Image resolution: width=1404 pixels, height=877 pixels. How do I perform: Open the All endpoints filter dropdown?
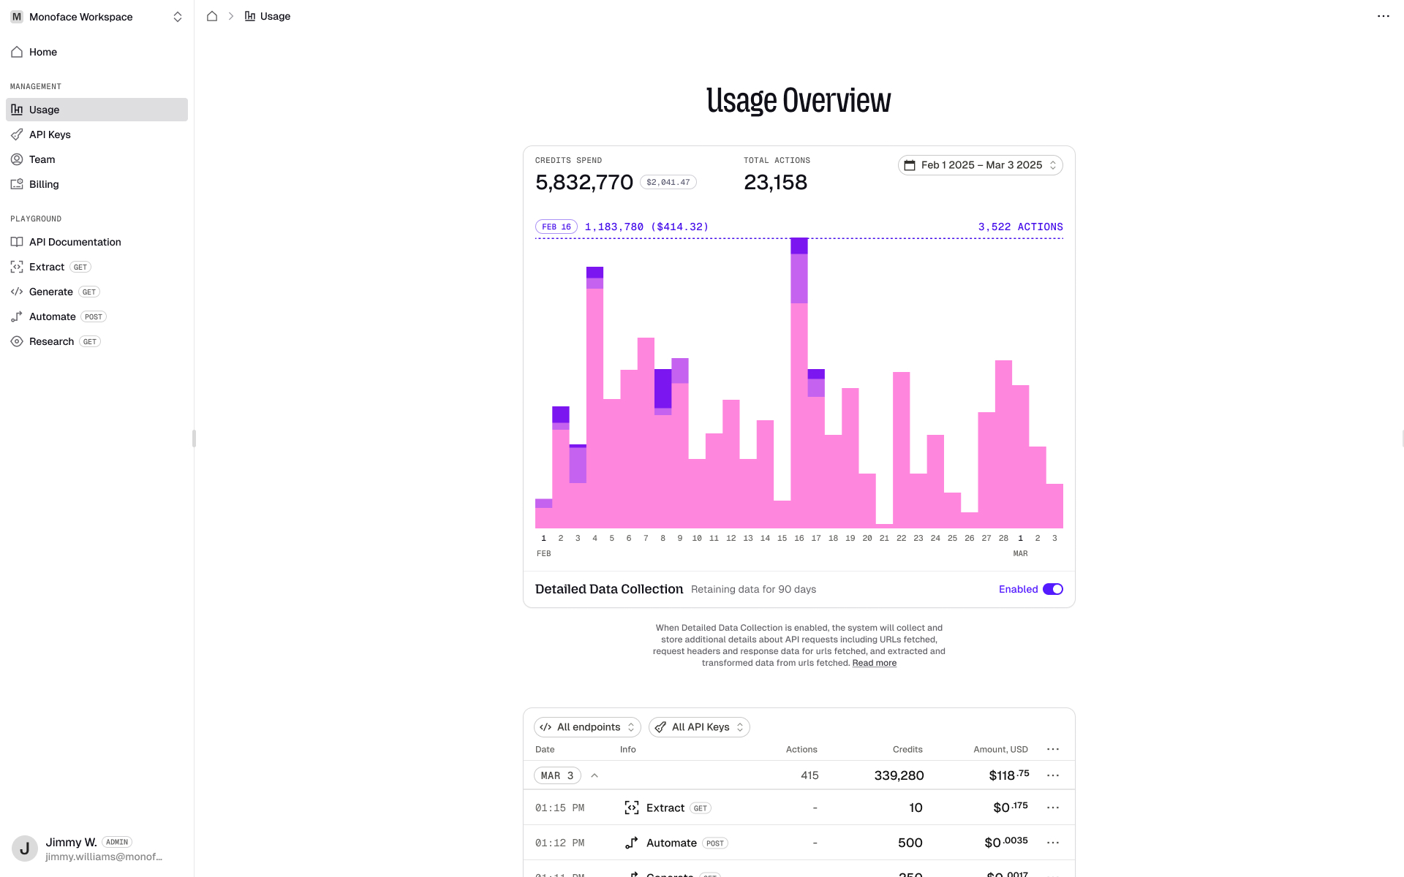586,726
